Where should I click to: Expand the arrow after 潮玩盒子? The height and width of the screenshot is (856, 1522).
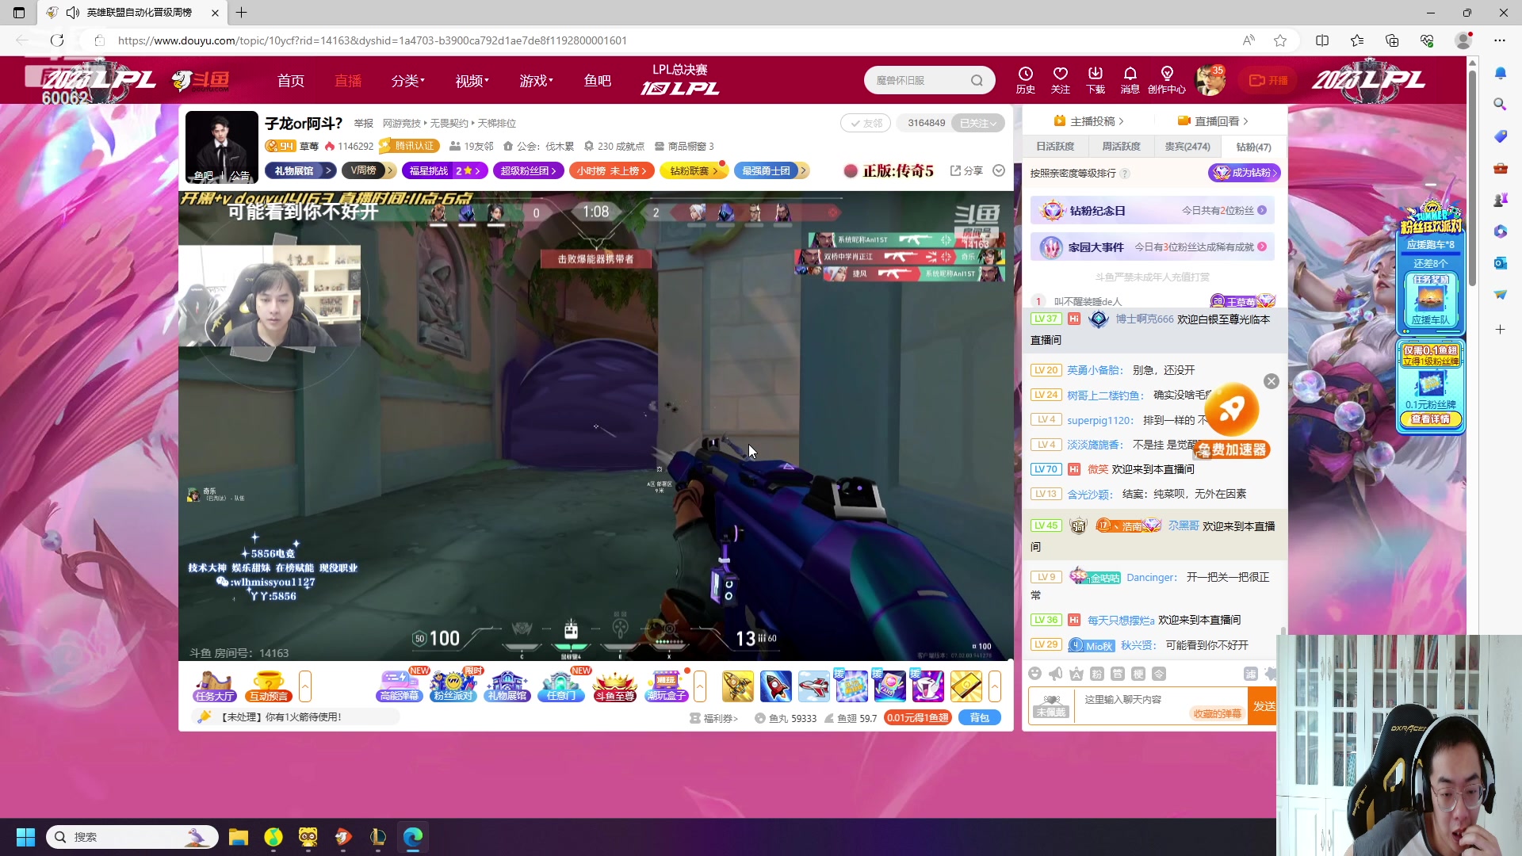click(x=700, y=686)
